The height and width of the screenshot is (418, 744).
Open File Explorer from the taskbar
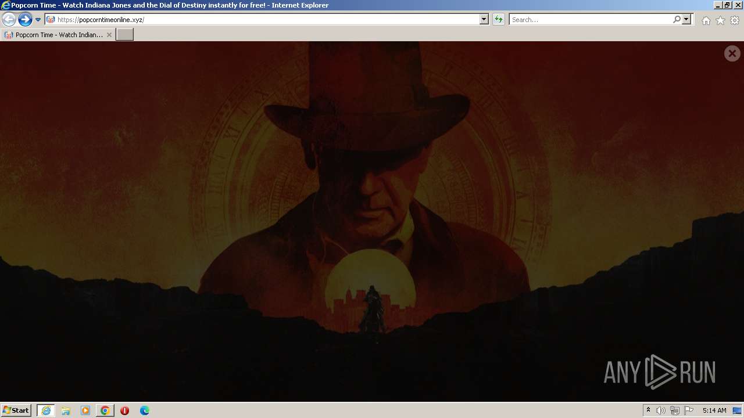click(x=66, y=410)
